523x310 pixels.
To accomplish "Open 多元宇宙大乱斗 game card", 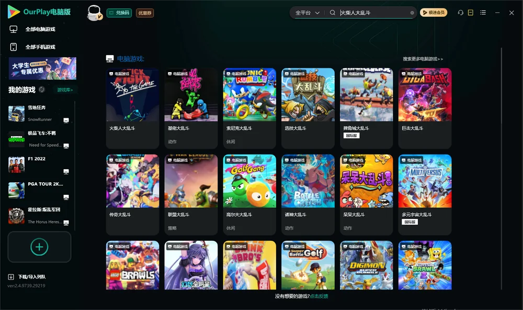I will pyautogui.click(x=425, y=195).
